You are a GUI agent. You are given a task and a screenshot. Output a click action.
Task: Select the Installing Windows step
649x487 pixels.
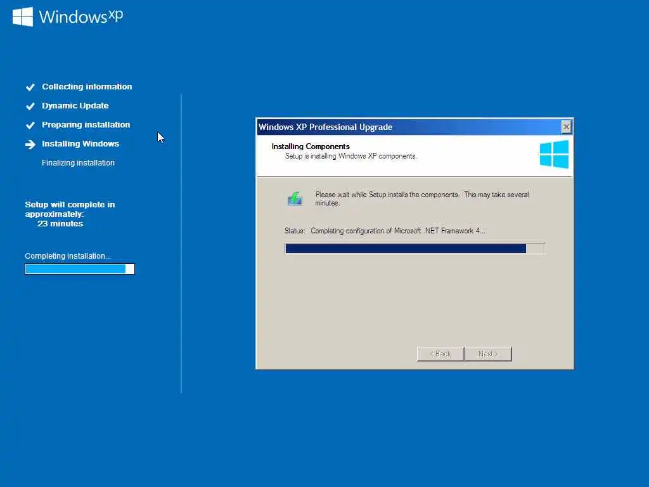[x=80, y=144]
